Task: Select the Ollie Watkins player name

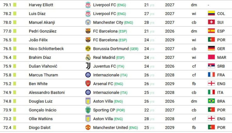Action: (x=41, y=119)
